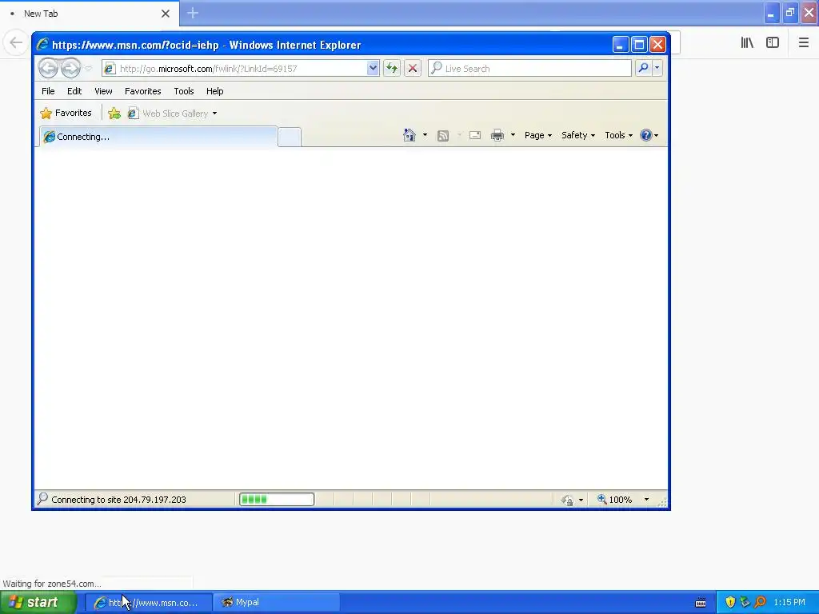Viewport: 819px width, 614px height.
Task: Click Add to Favorites Bar icon
Action: (x=114, y=114)
